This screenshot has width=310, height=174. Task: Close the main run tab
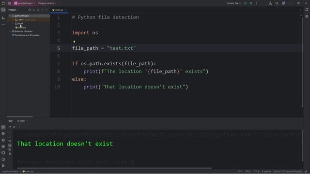click(x=28, y=121)
